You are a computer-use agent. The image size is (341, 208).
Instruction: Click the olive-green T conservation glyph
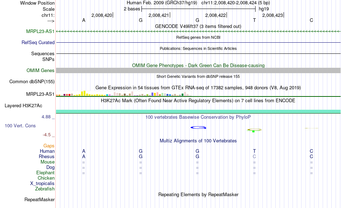point(254,130)
